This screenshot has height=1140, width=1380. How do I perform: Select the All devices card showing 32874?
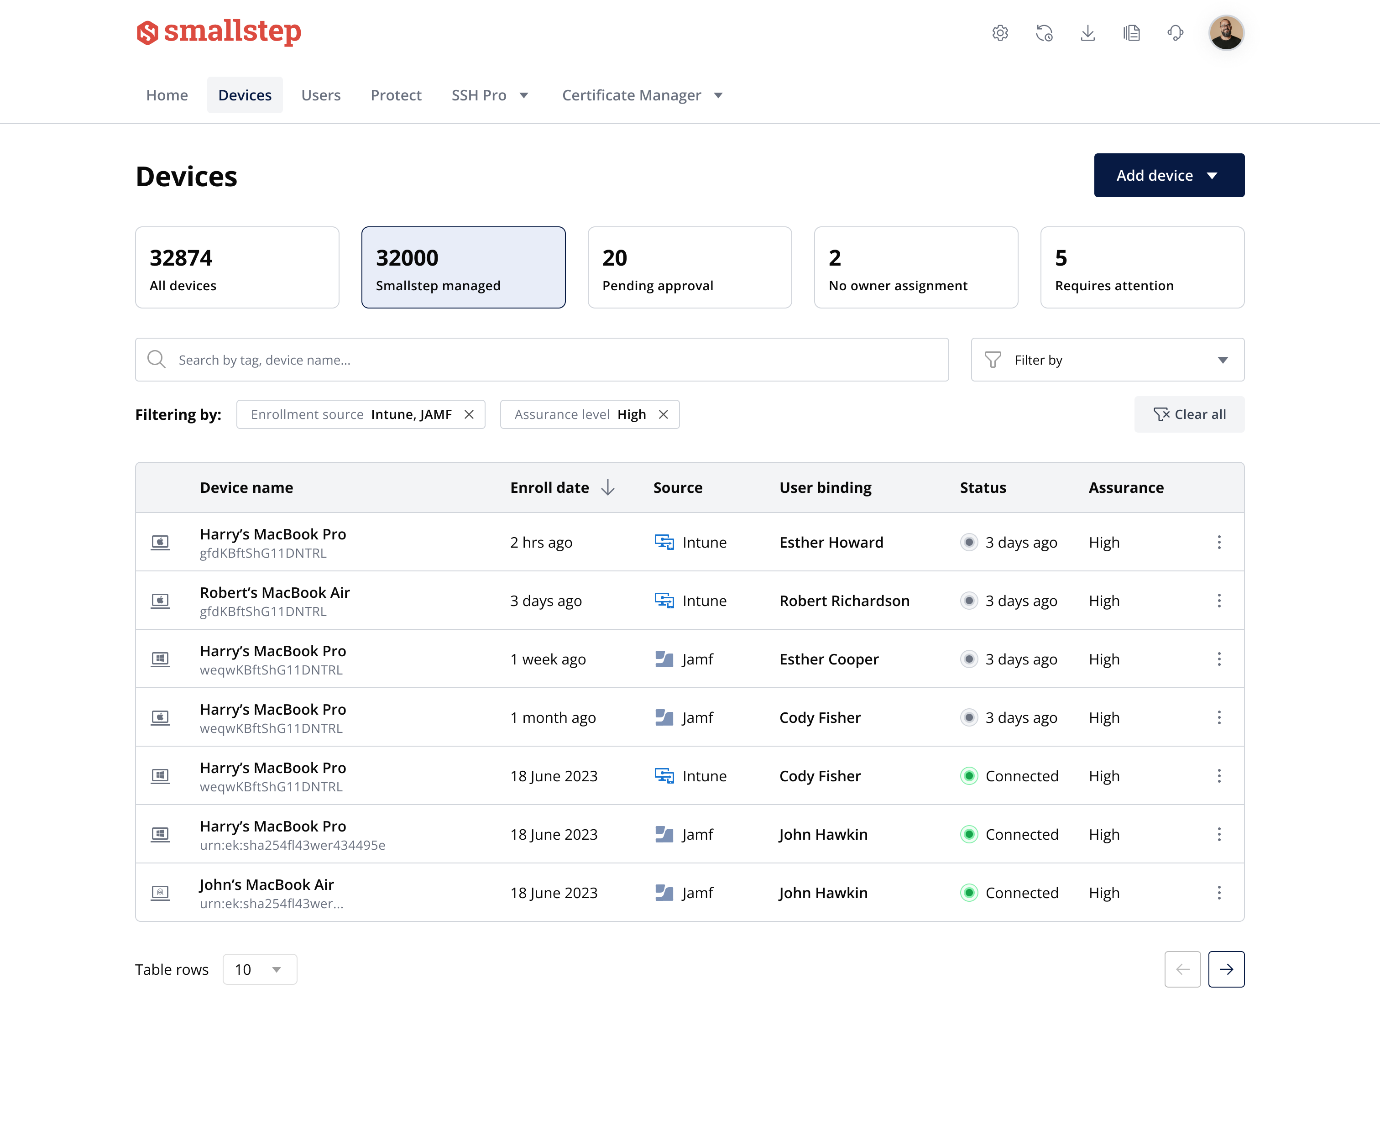click(x=237, y=267)
